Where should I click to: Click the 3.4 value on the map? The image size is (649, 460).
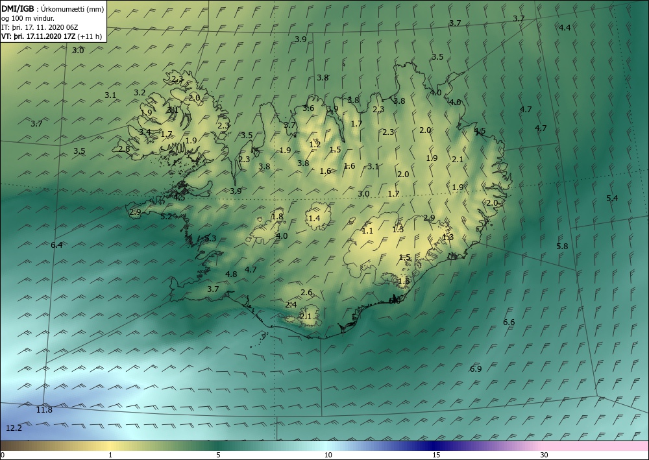point(145,132)
